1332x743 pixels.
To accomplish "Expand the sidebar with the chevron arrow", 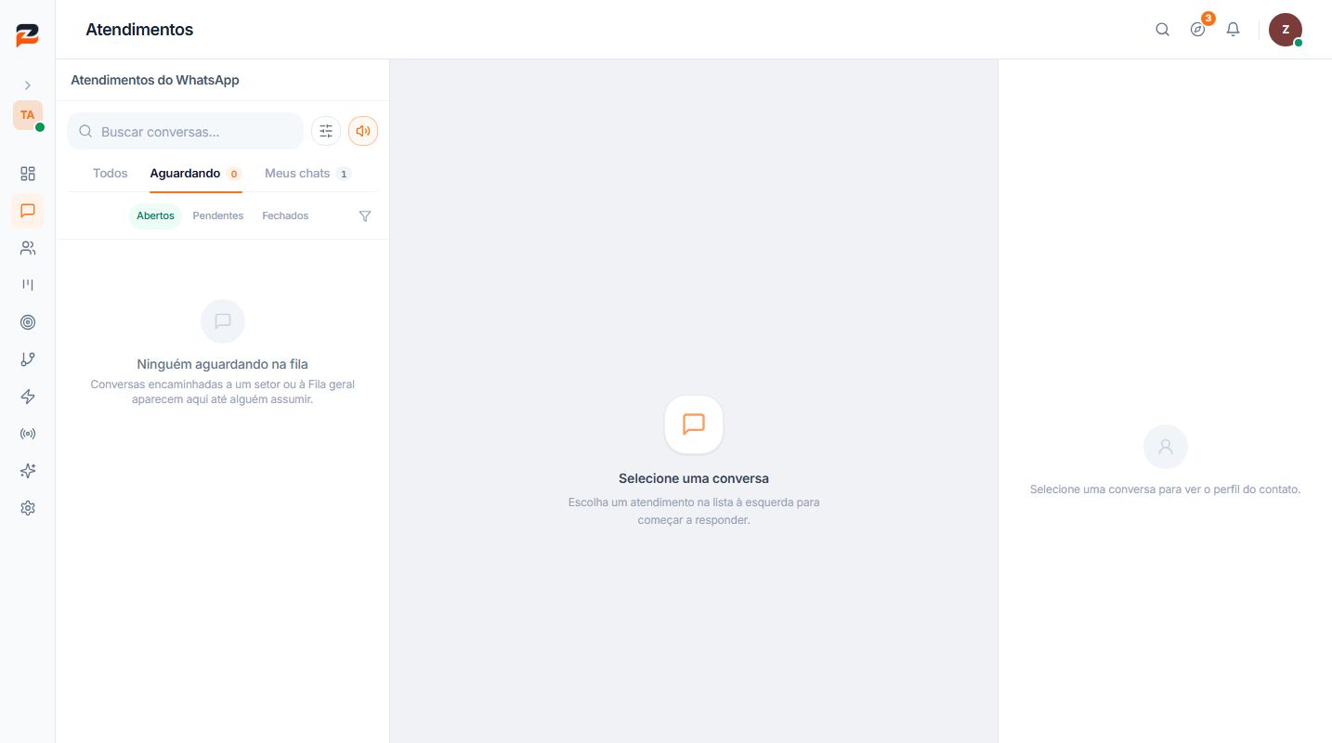I will pyautogui.click(x=28, y=85).
